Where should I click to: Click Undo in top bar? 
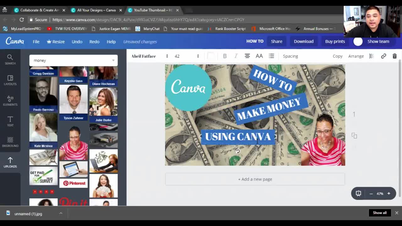click(x=77, y=41)
